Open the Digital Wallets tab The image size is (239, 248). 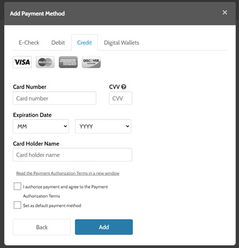[x=122, y=43]
